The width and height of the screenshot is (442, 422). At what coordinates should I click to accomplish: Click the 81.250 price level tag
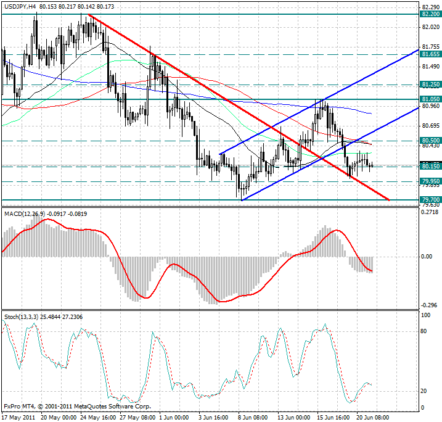430,85
